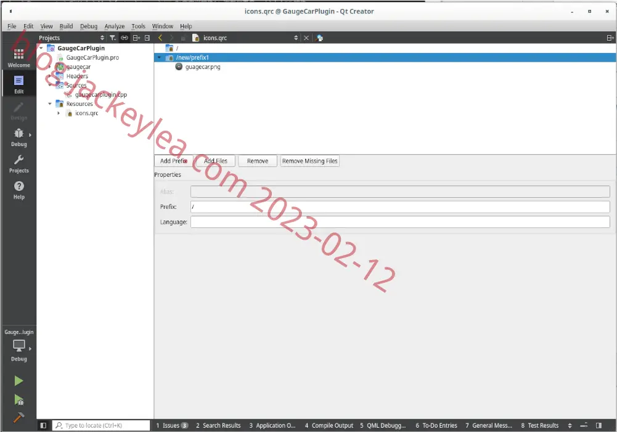Open the Compile Output tab

click(x=329, y=425)
